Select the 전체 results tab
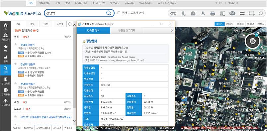267x131 pixels. point(18,24)
